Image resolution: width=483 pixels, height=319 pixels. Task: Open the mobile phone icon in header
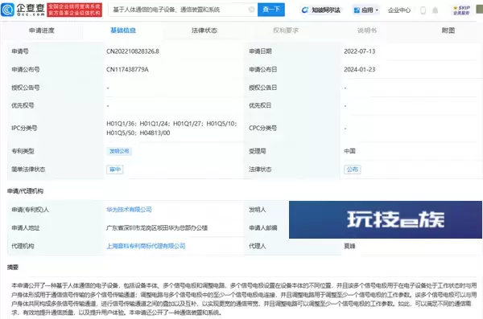pyautogui.click(x=423, y=10)
